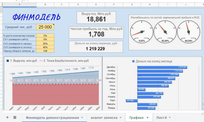Expand Графики tab dropdown arrow
This screenshot has width=204, height=122.
[147, 118]
